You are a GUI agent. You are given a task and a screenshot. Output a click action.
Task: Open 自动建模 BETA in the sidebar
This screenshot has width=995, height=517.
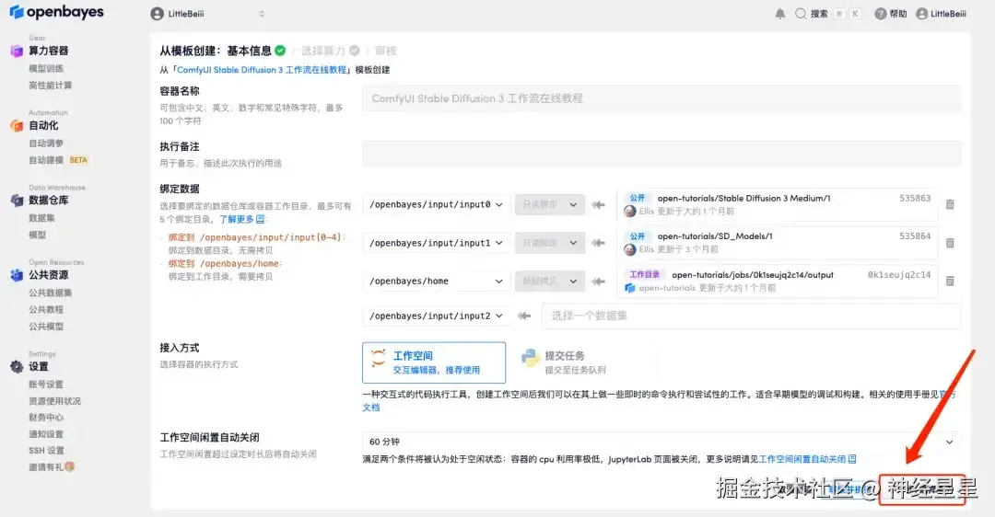coord(58,160)
